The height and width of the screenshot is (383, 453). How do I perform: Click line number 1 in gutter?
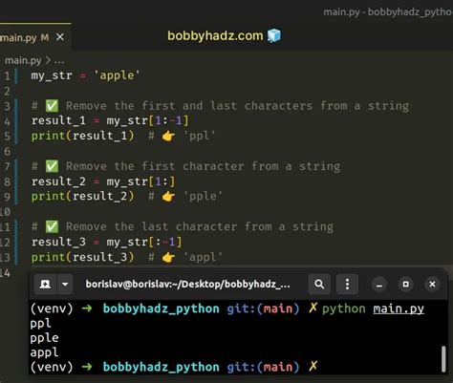coord(7,75)
